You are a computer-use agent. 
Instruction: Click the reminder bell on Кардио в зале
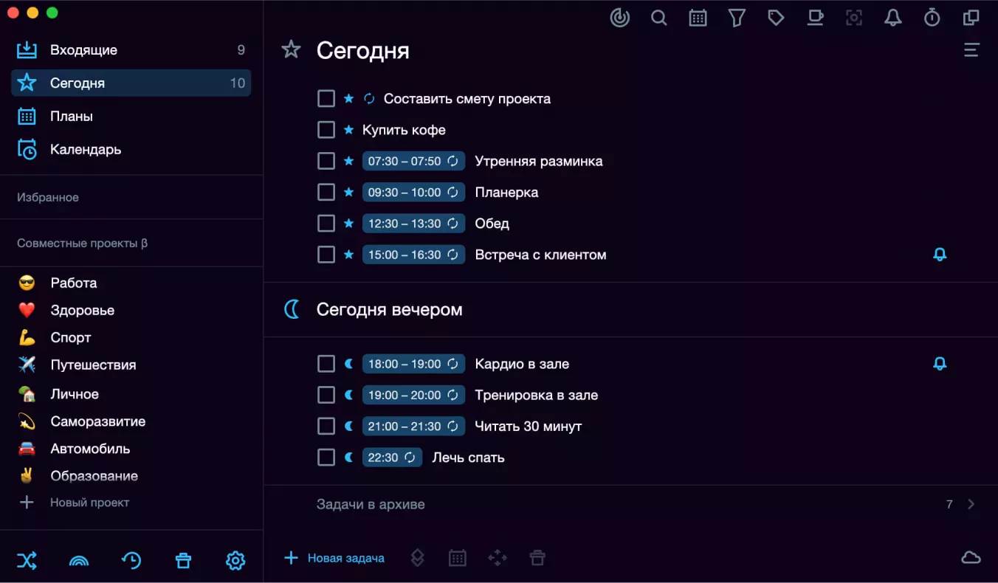[x=940, y=364]
